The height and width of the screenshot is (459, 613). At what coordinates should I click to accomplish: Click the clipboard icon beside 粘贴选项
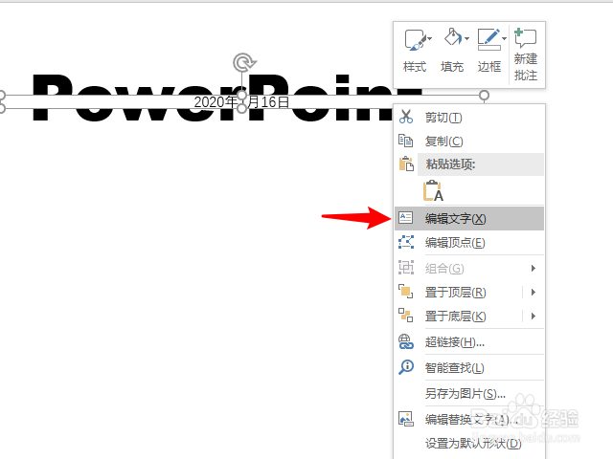(406, 164)
